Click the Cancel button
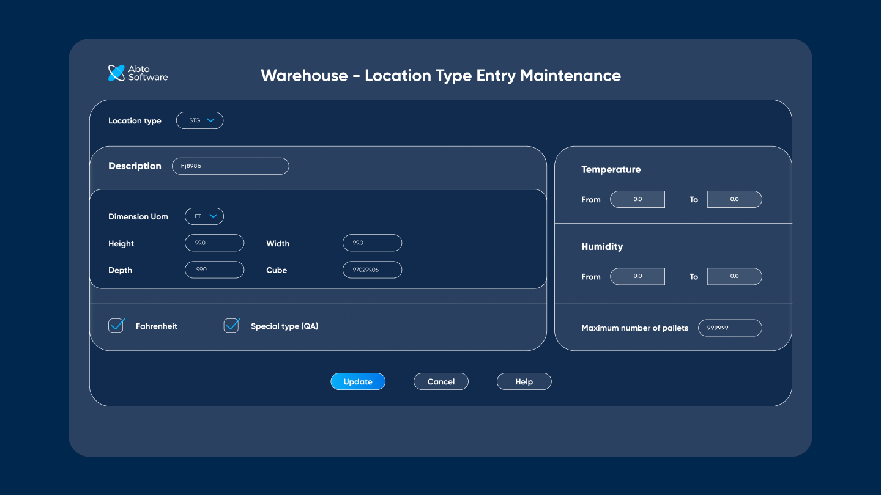Viewport: 881px width, 495px height. coord(441,381)
